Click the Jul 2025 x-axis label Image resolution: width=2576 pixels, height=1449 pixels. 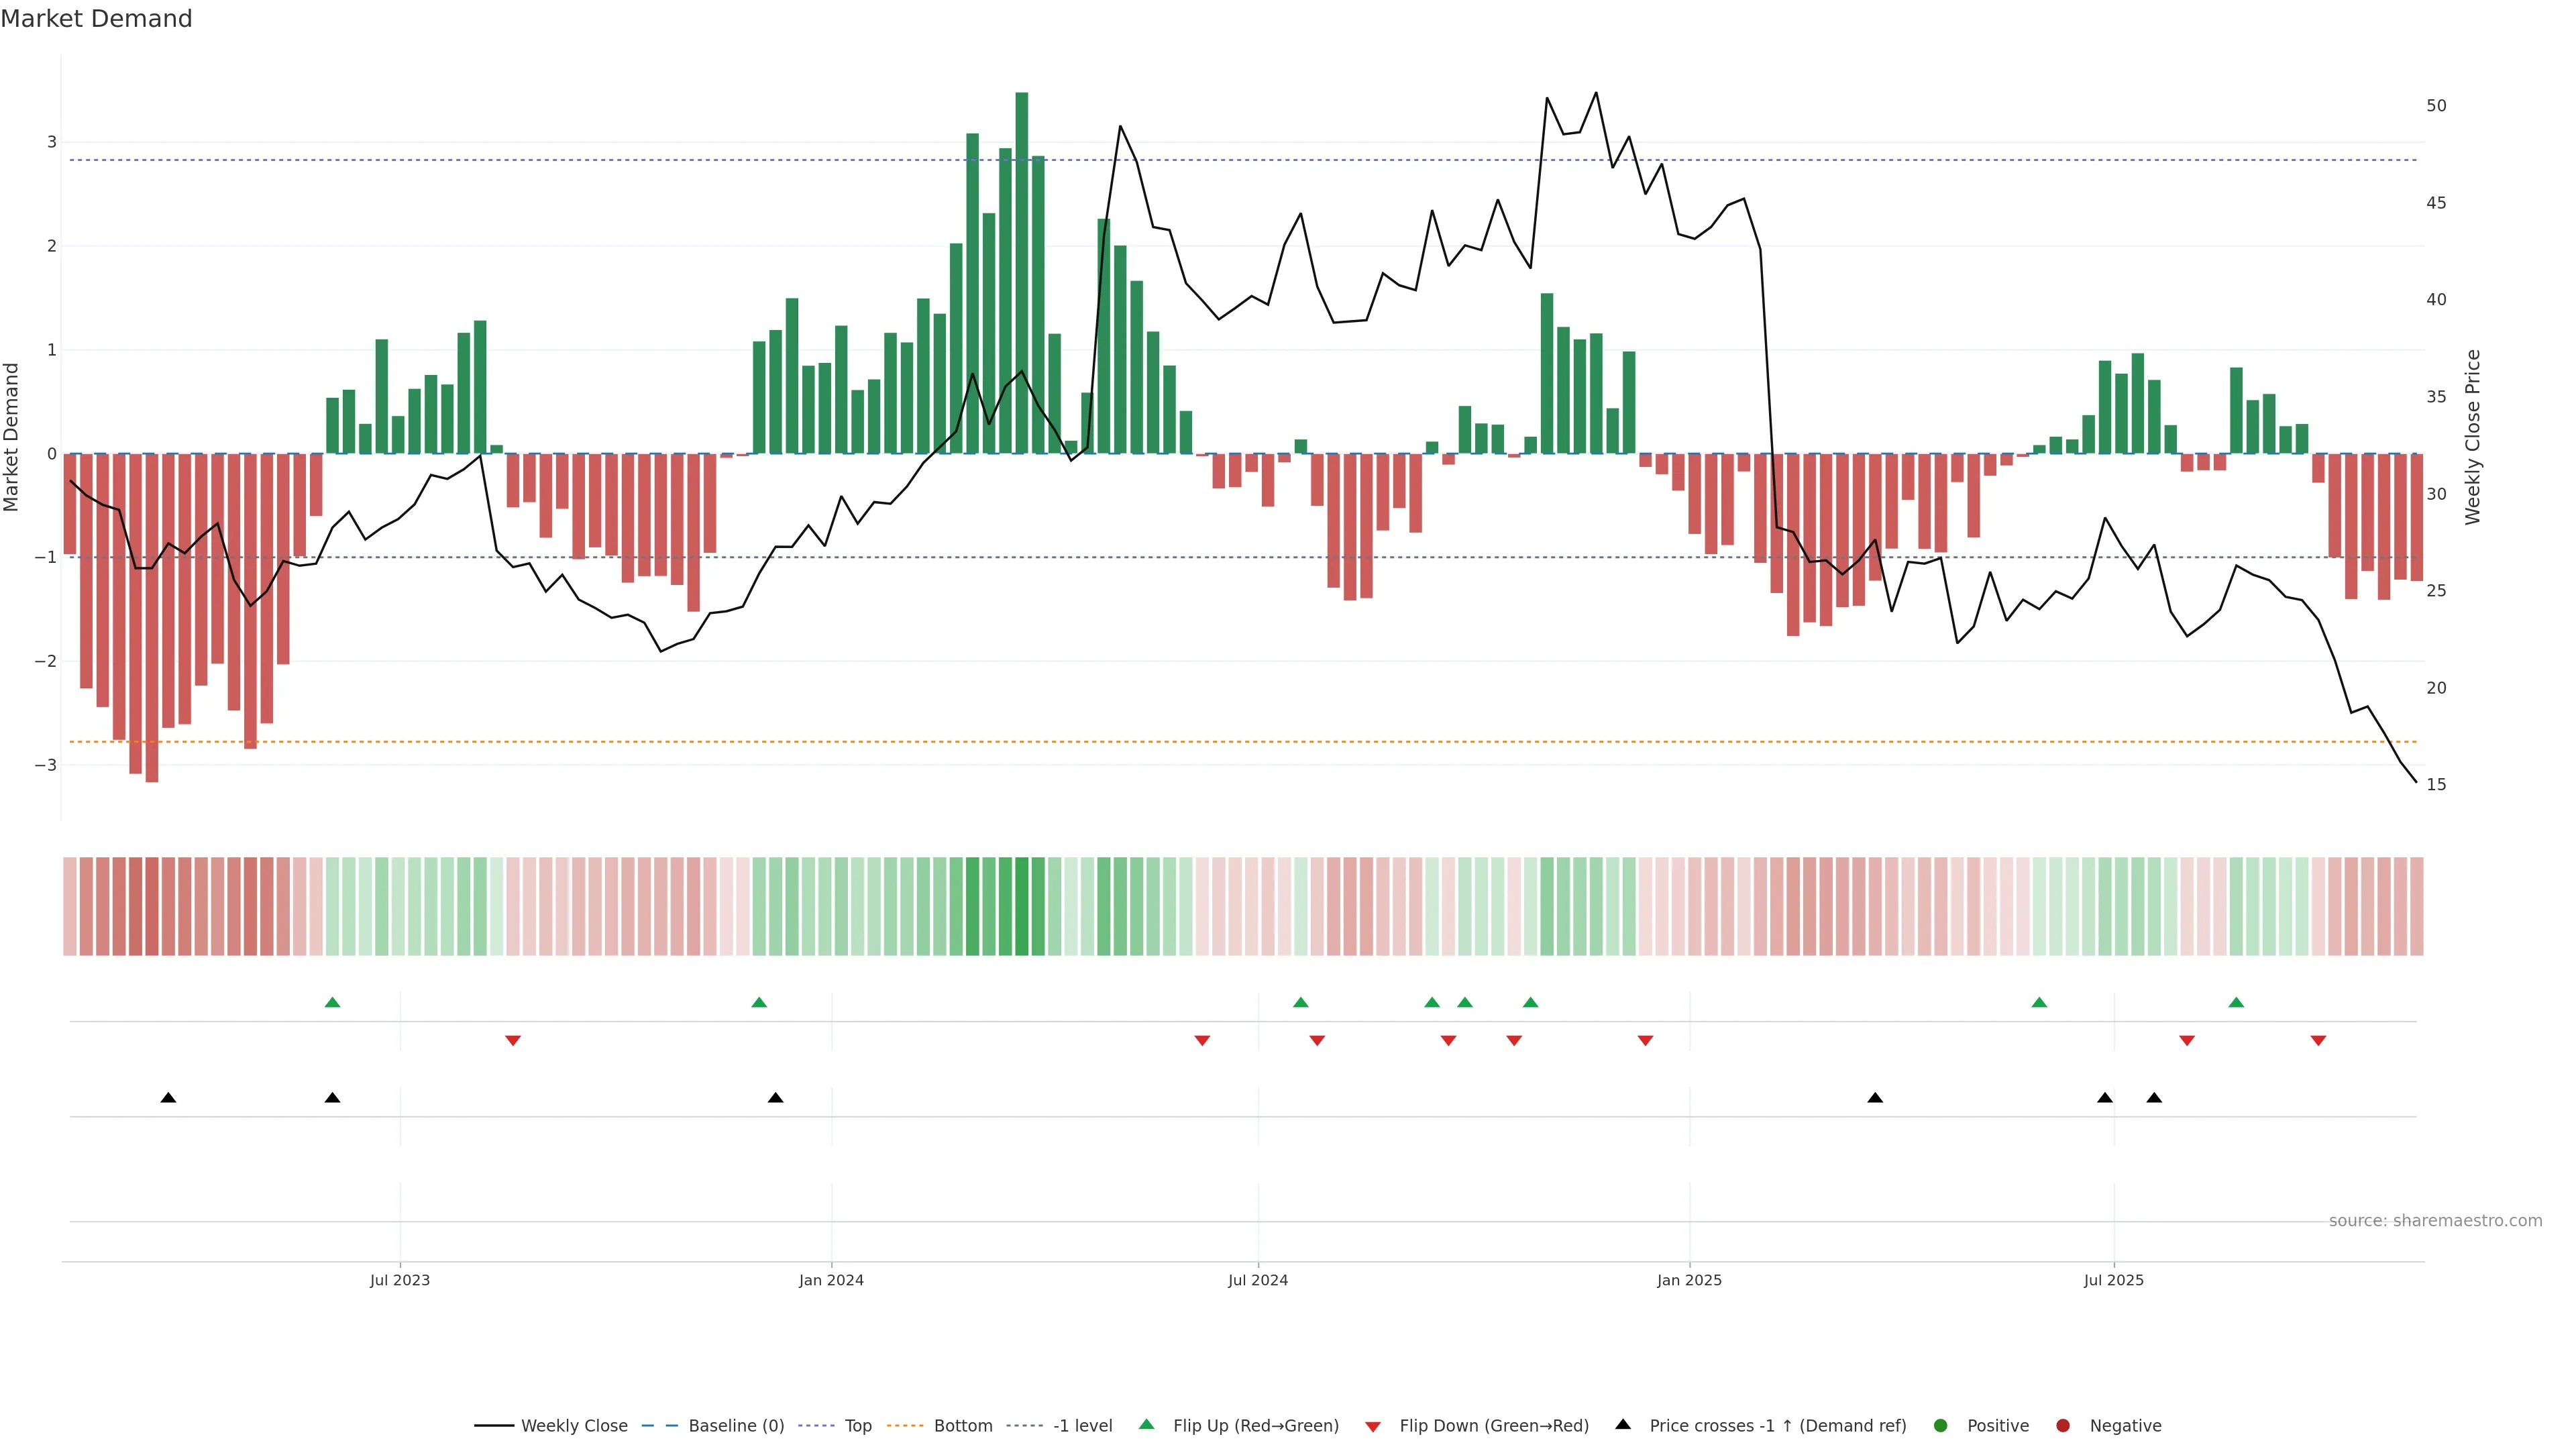pyautogui.click(x=2113, y=1280)
